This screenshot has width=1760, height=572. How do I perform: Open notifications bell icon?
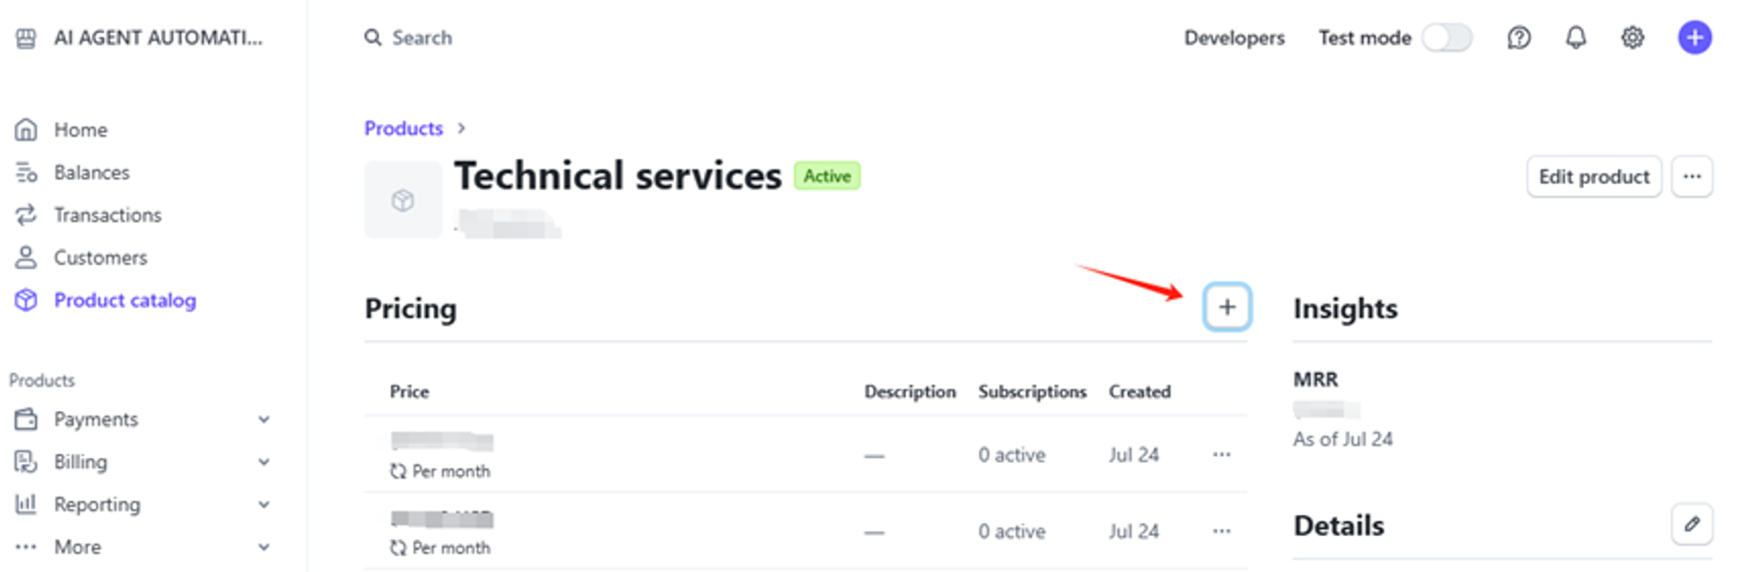(1575, 38)
